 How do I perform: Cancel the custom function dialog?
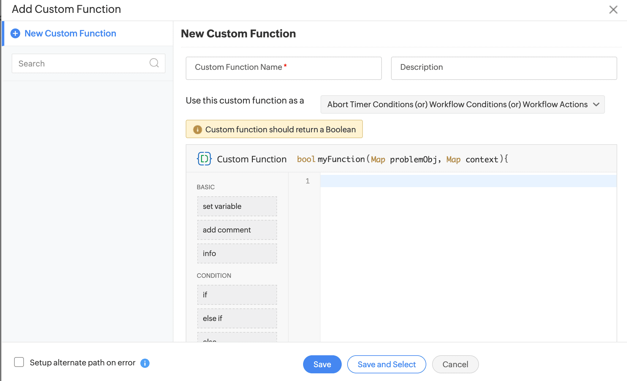point(455,364)
